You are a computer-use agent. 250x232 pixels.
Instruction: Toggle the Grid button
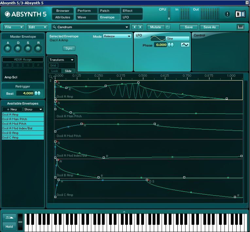coord(53,65)
